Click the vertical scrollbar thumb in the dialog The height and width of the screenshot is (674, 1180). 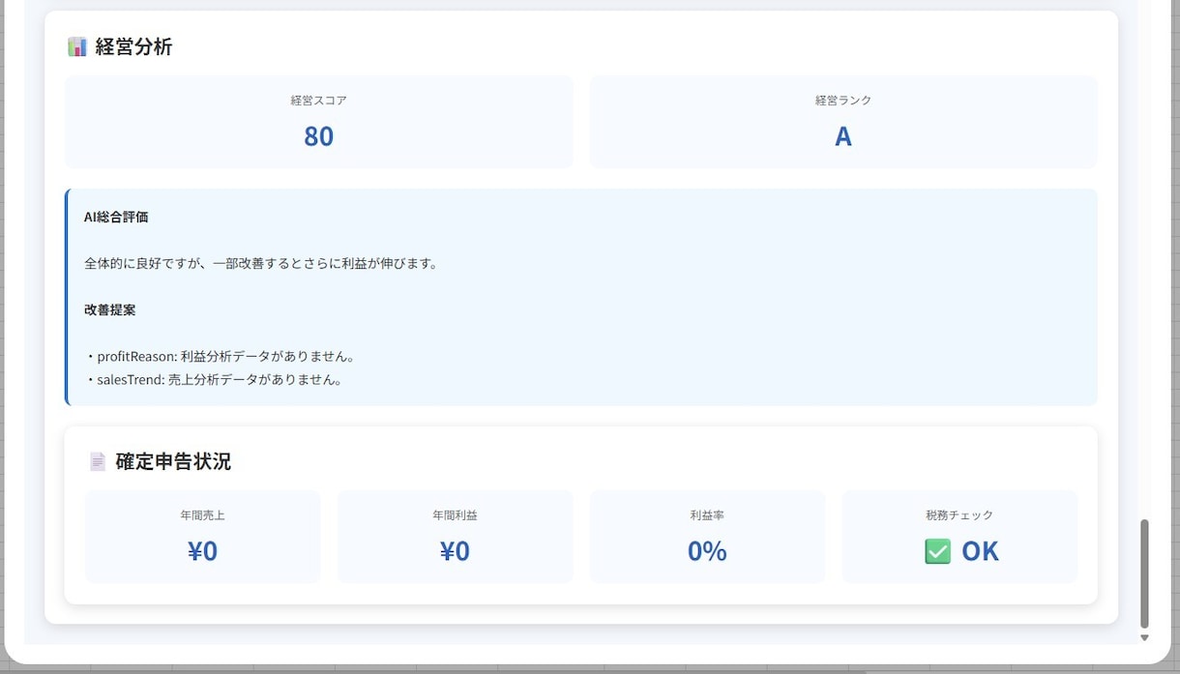(x=1145, y=573)
